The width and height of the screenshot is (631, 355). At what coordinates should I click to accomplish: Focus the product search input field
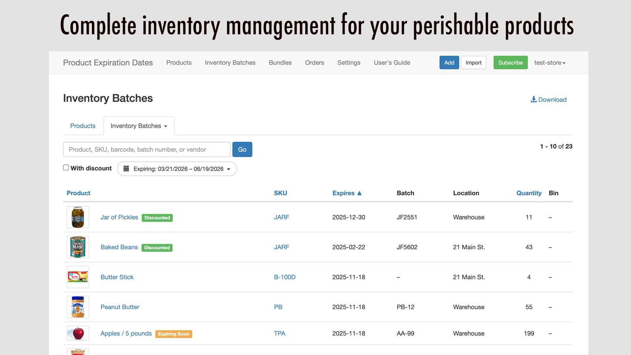pyautogui.click(x=147, y=149)
